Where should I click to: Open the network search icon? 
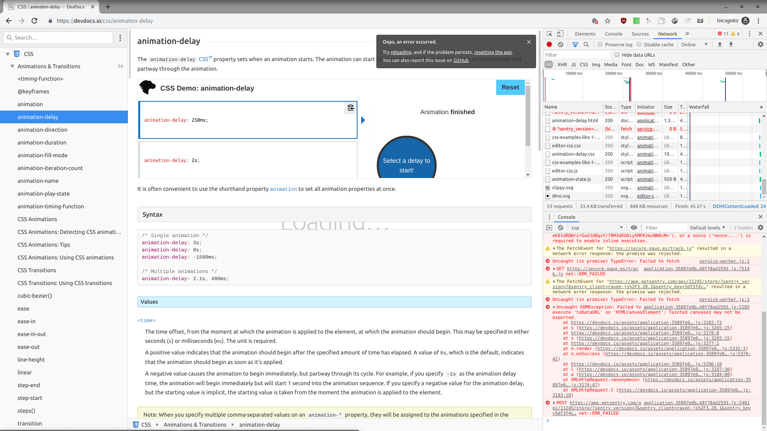click(x=586, y=44)
